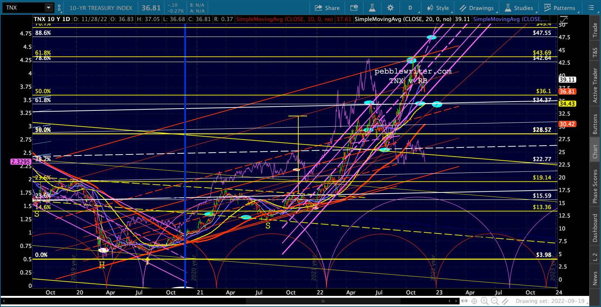Click the scroll-to-expansion arrows icon
The height and width of the screenshot is (307, 601).
coord(464,301)
